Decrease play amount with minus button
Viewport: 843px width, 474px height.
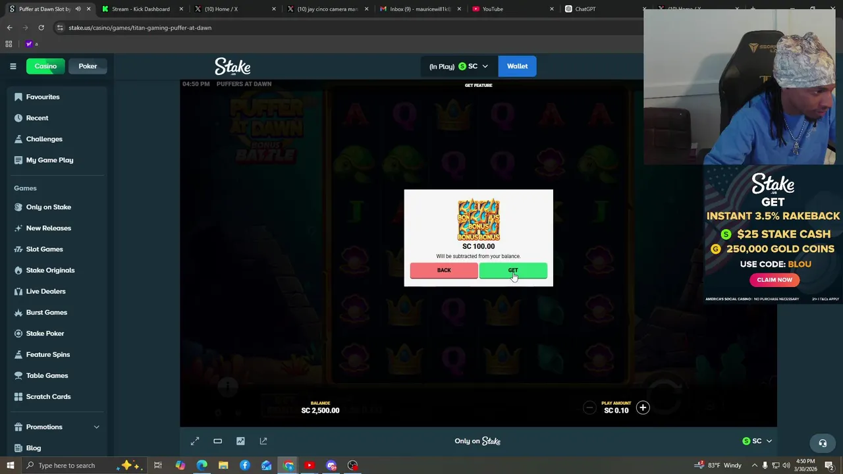pyautogui.click(x=589, y=408)
